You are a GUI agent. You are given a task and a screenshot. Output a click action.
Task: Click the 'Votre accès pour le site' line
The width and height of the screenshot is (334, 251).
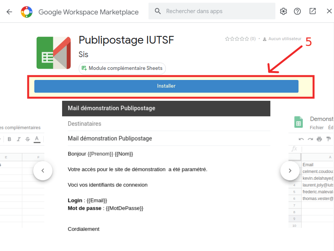pos(138,170)
